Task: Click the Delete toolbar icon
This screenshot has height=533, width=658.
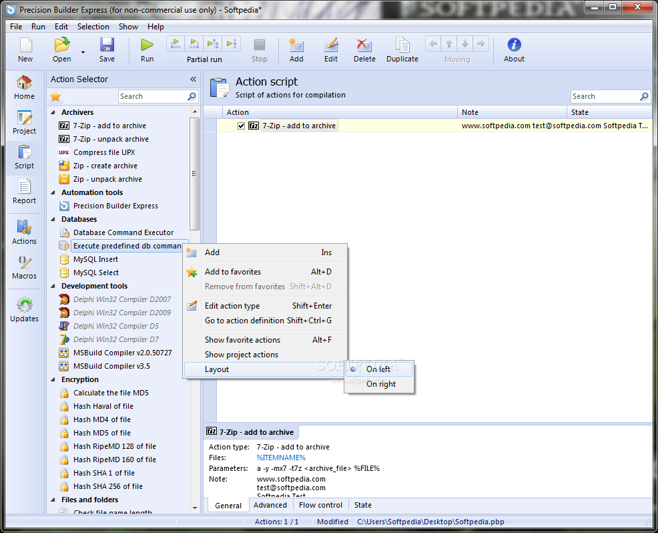Action: [x=364, y=45]
